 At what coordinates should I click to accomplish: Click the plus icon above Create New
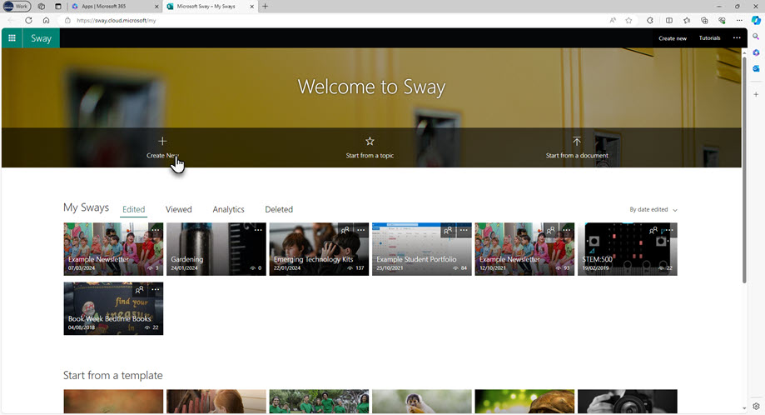click(162, 141)
